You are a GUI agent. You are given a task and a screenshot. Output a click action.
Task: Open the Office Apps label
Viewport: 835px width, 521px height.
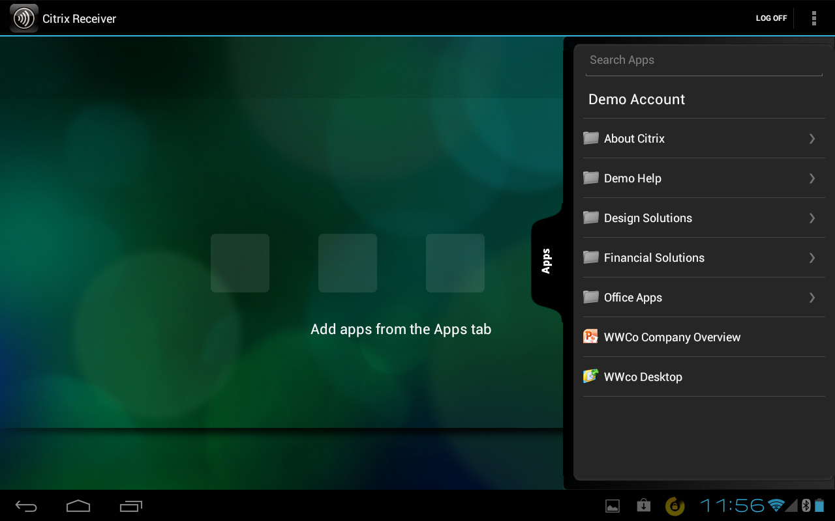point(633,298)
